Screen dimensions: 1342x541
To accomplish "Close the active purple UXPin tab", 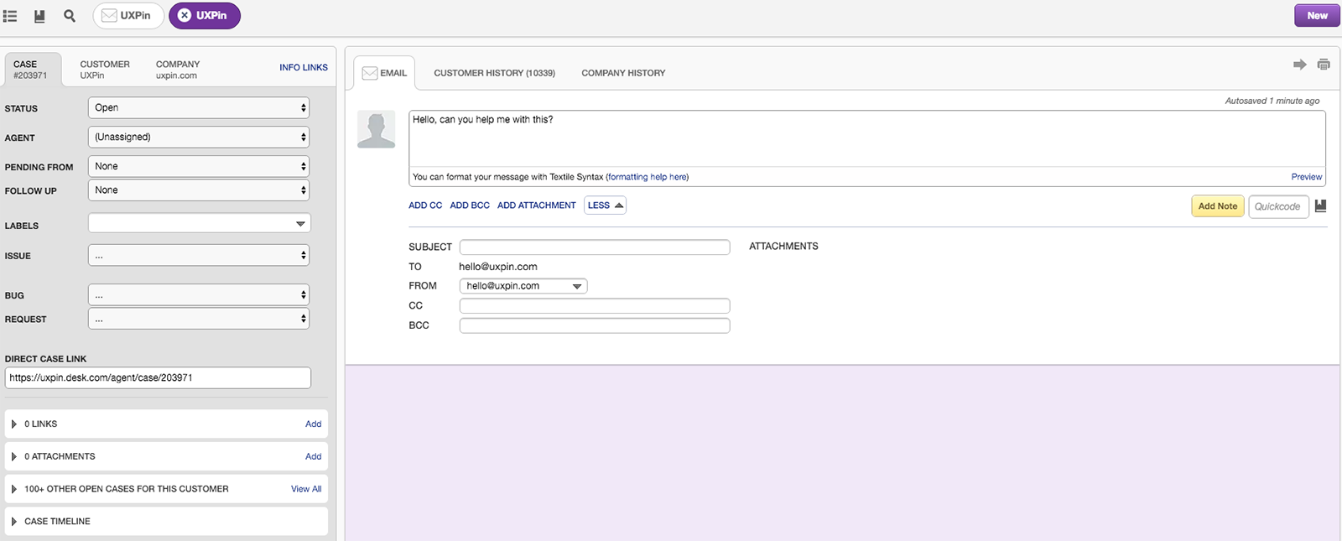I will 185,15.
